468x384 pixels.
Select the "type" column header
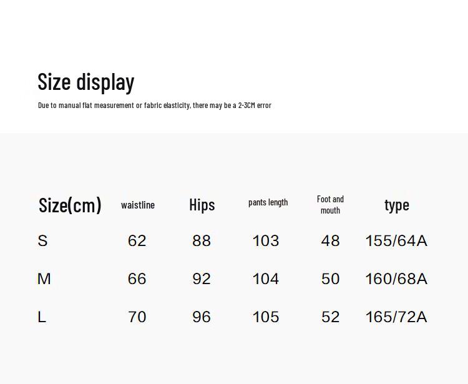point(397,205)
